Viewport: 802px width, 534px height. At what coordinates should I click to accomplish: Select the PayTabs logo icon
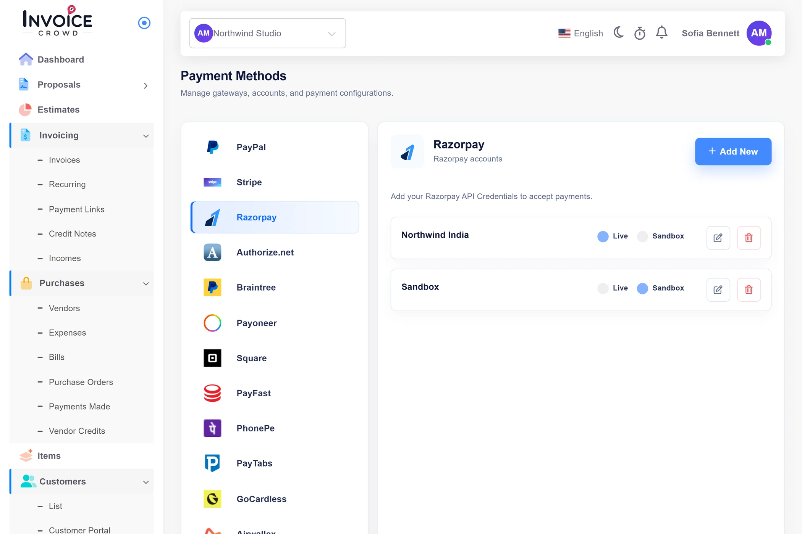click(x=212, y=463)
